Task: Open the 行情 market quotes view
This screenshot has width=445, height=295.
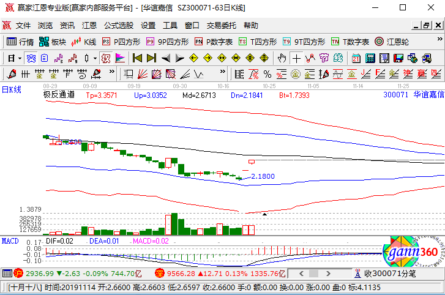Action: point(20,42)
